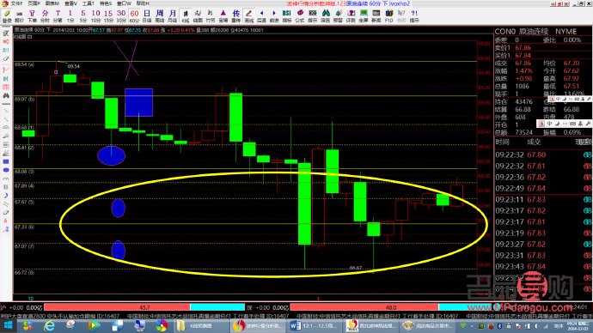Click the 登录 login toolbar icon

click(7, 15)
